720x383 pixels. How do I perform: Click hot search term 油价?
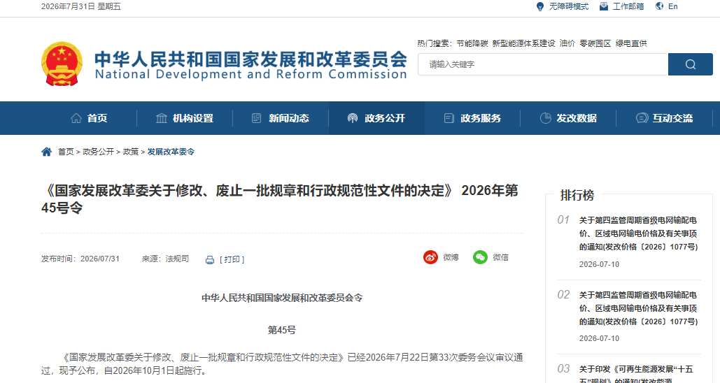[x=567, y=43]
